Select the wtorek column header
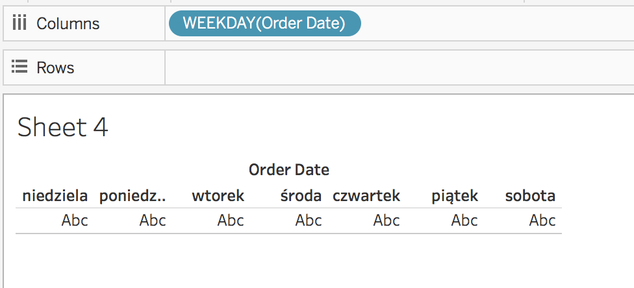 [x=218, y=195]
